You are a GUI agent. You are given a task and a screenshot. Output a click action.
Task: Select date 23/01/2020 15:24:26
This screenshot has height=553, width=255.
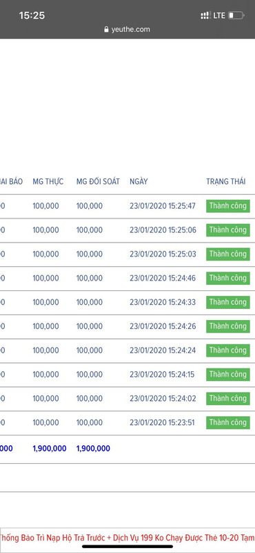point(163,326)
